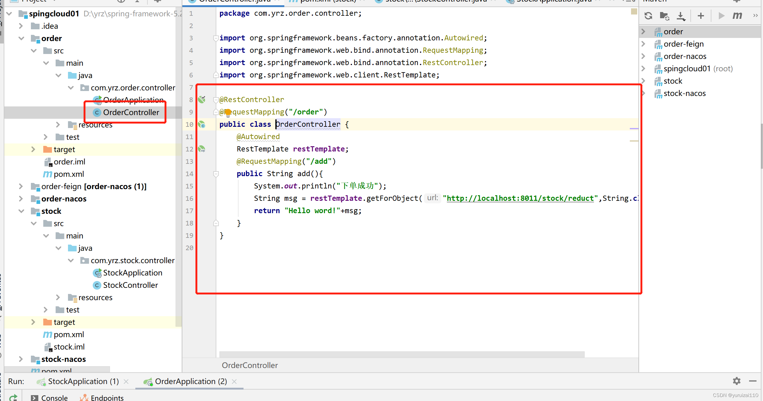Open the Endpoints tab
This screenshot has width=763, height=401.
pos(107,398)
